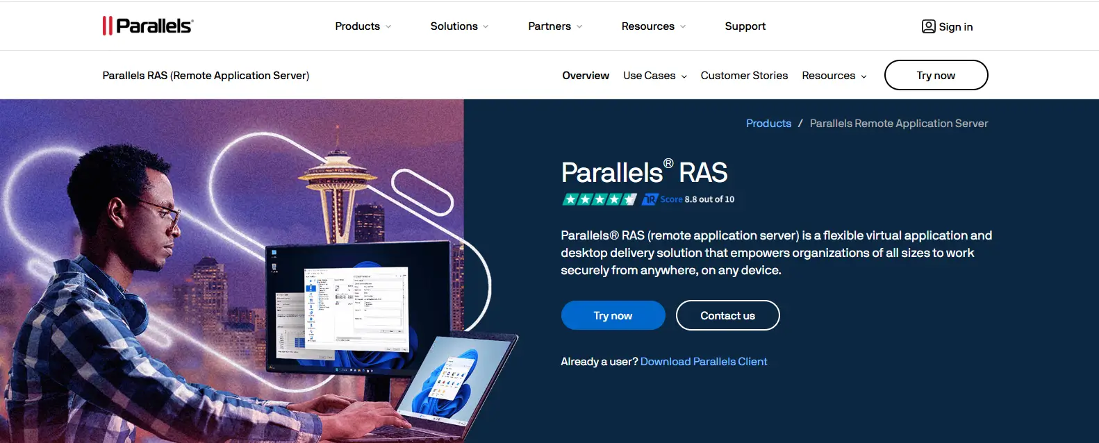Open the Partners menu

549,26
